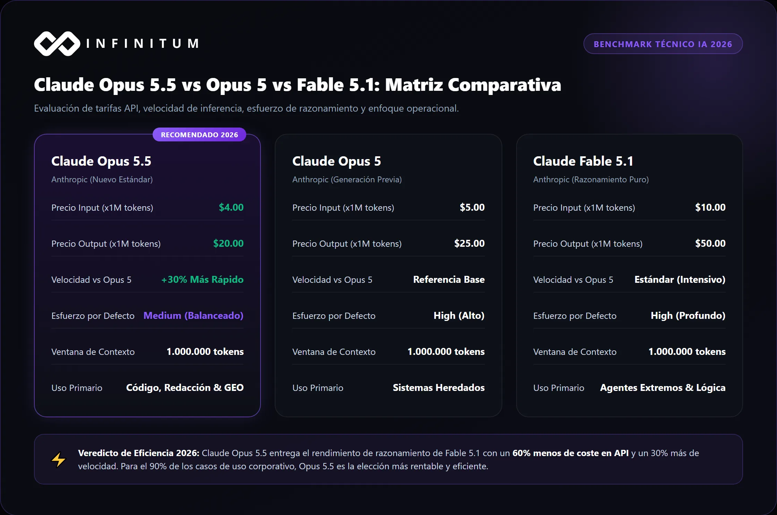Viewport: 777px width, 515px height.
Task: Select the Claude Opus 5.5 card title
Action: coord(101,161)
